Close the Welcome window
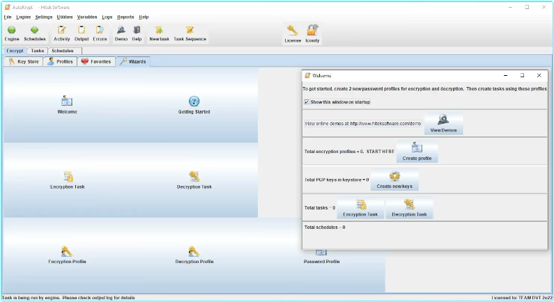554x302 pixels. pos(539,75)
